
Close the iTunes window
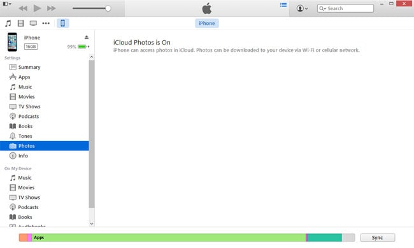(404, 4)
